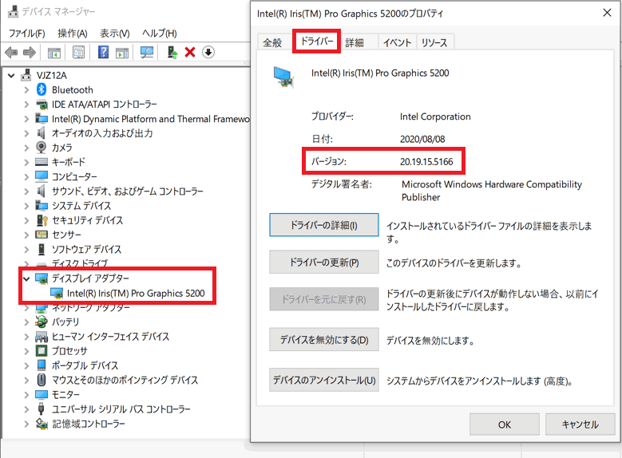The height and width of the screenshot is (458, 622).
Task: Click the battery category icon
Action: click(42, 322)
